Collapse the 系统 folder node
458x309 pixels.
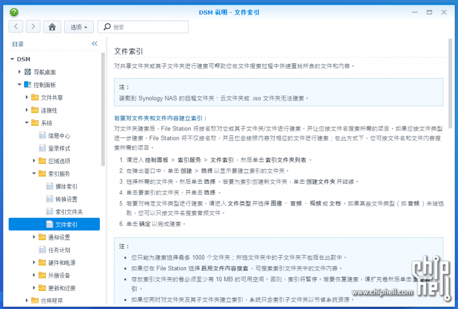26,123
